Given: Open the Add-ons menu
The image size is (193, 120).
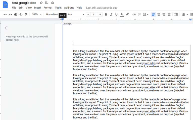Looking at the screenshot, I should [69, 8].
